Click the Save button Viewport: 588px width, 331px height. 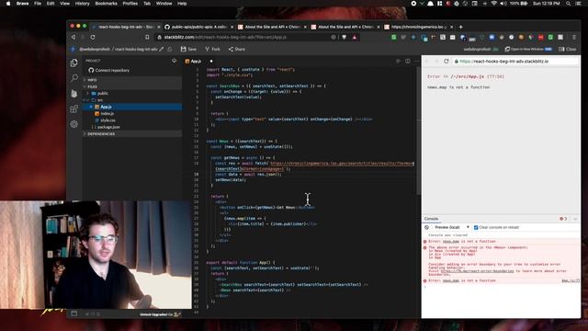[x=188, y=49]
